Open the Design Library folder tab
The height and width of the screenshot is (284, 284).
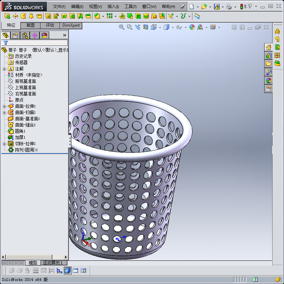pos(268,55)
